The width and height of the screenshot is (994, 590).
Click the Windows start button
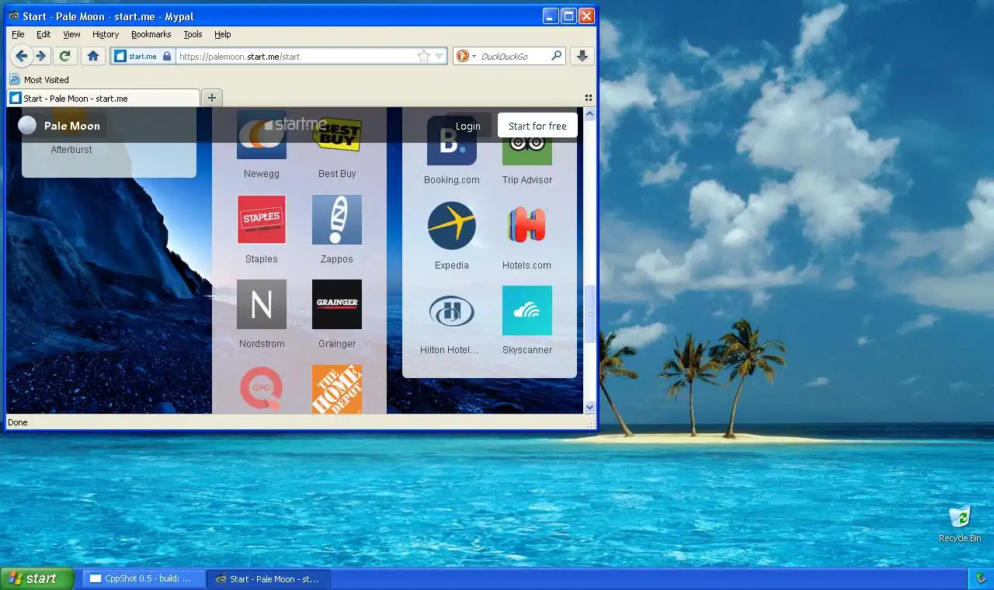(36, 578)
